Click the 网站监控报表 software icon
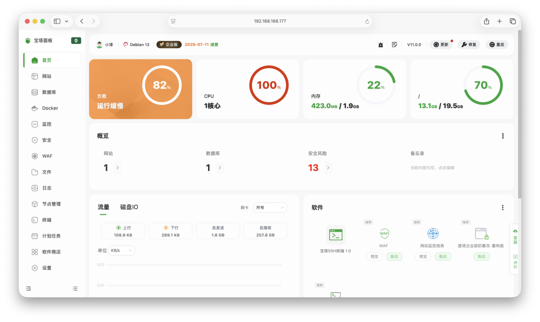540x322 pixels. coord(433,232)
